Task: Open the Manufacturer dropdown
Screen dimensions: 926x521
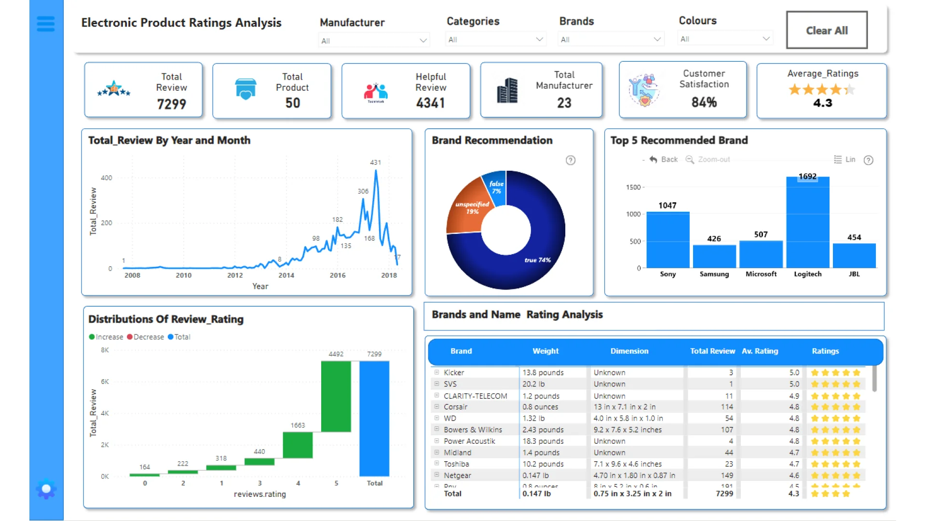Action: coord(374,41)
